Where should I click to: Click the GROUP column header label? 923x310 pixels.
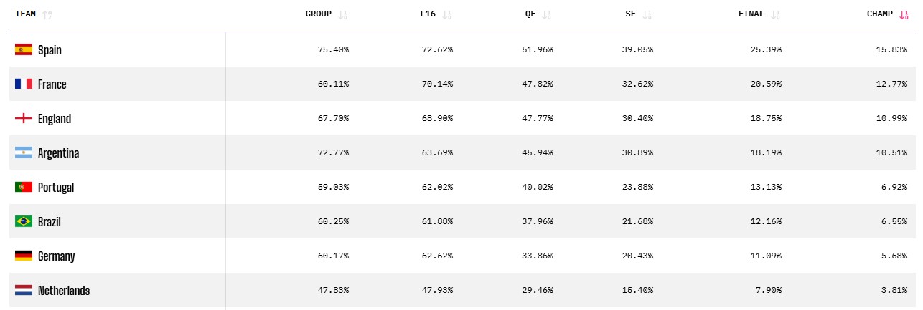[x=318, y=14]
